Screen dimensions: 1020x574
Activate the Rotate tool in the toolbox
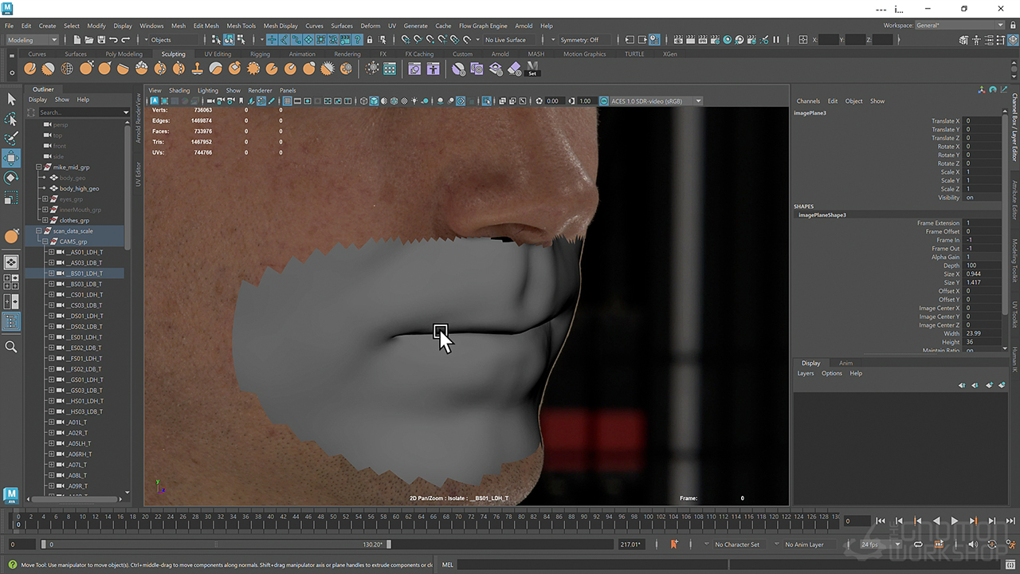click(11, 177)
